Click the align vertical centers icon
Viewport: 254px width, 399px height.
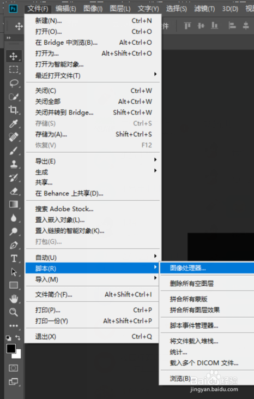tap(201, 26)
